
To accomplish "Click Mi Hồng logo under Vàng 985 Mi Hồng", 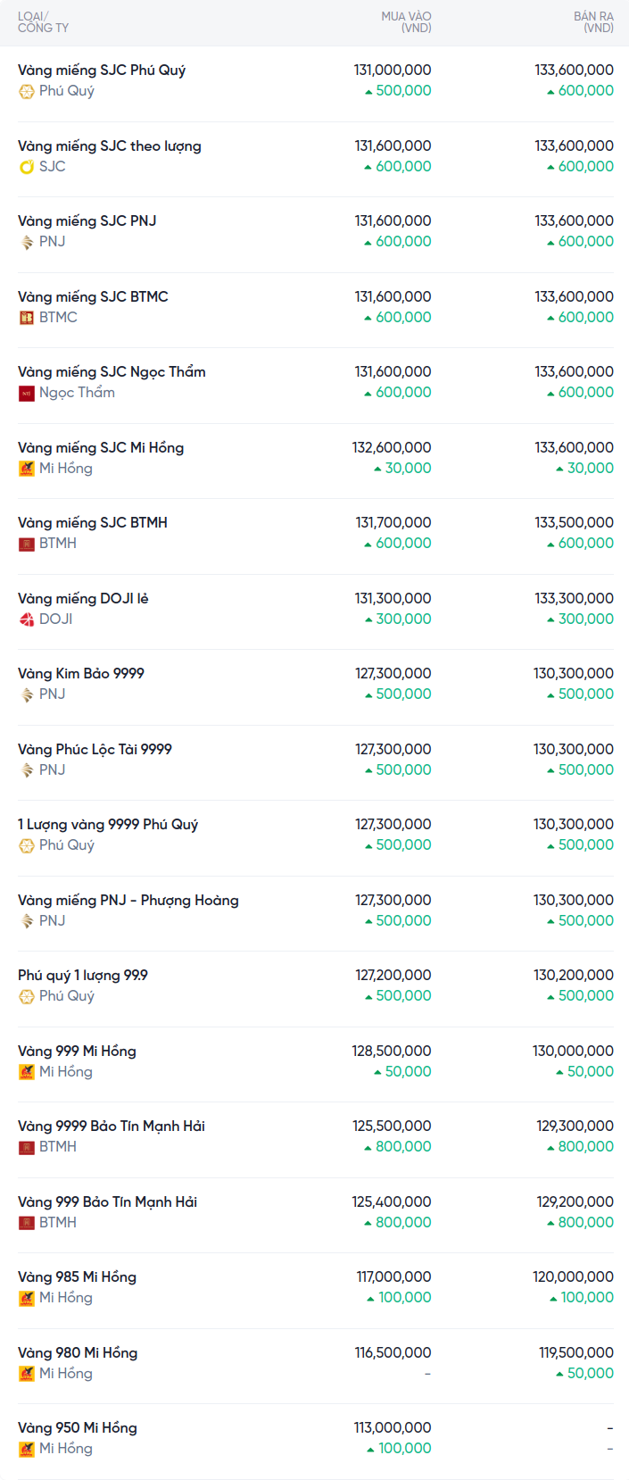I will pos(27,1298).
